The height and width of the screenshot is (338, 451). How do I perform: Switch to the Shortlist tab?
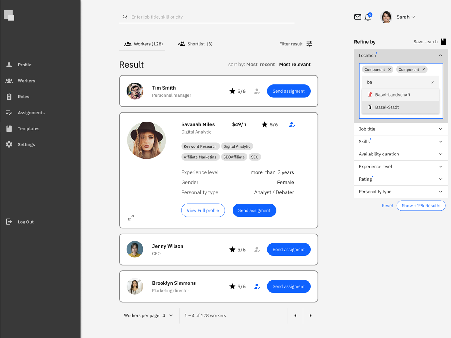click(x=195, y=44)
